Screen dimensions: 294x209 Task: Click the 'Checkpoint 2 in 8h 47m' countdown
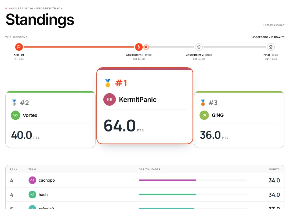pos(268,37)
